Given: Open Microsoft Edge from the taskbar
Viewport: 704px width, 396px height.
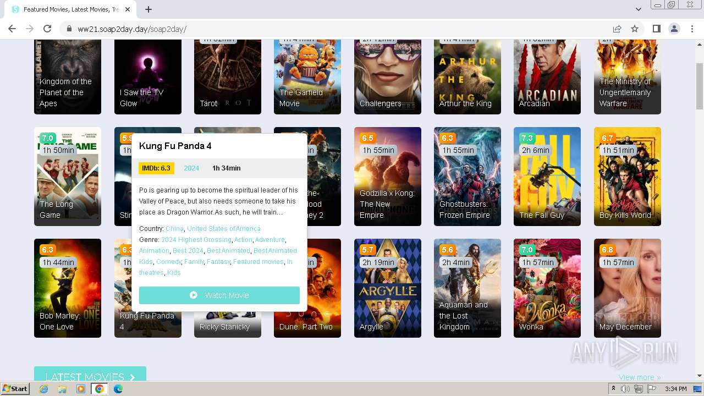Looking at the screenshot, I should point(118,389).
